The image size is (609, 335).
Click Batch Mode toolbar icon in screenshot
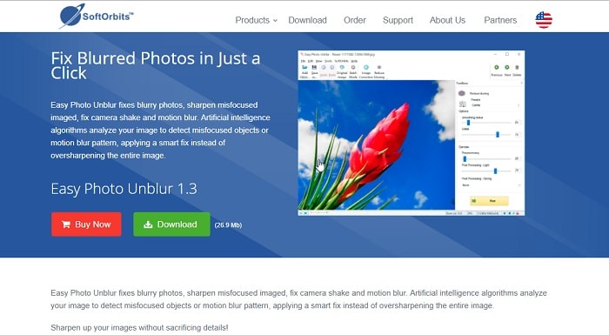pos(353,68)
